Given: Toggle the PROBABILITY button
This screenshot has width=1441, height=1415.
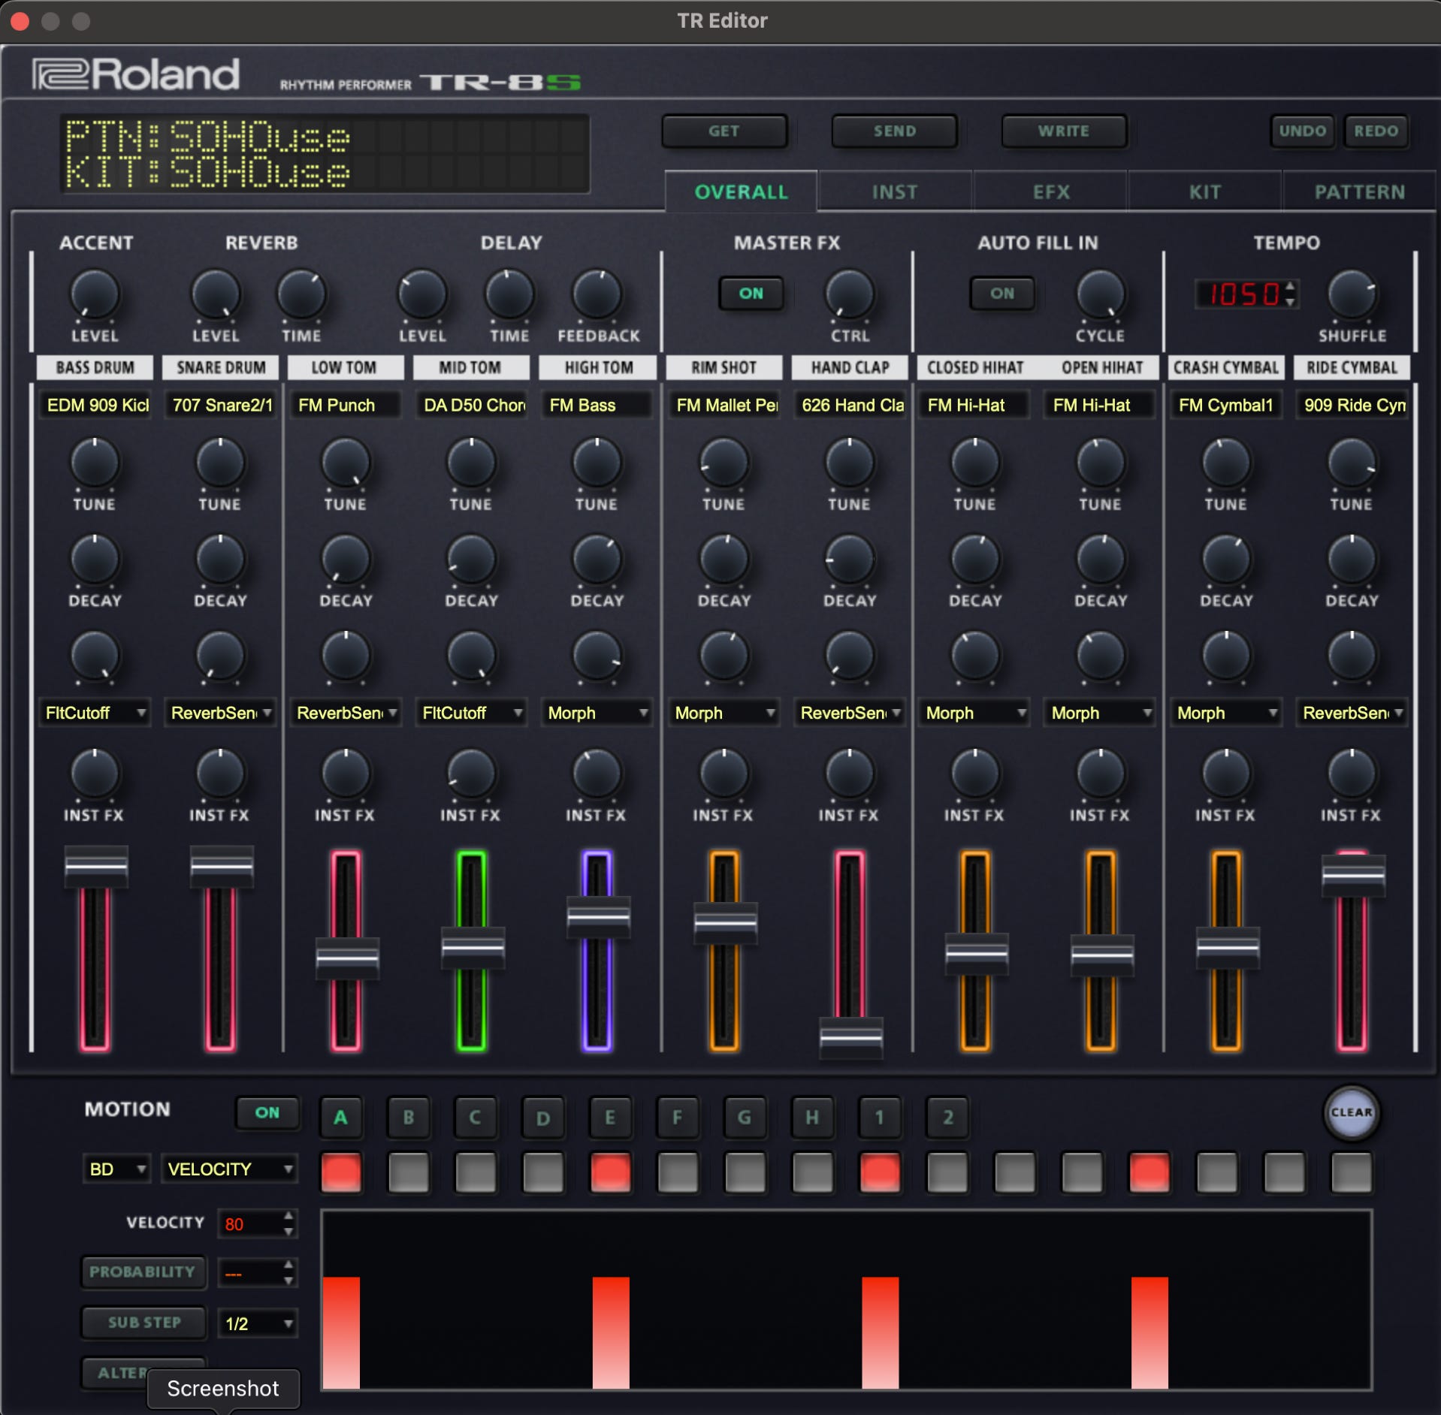Looking at the screenshot, I should pyautogui.click(x=143, y=1272).
